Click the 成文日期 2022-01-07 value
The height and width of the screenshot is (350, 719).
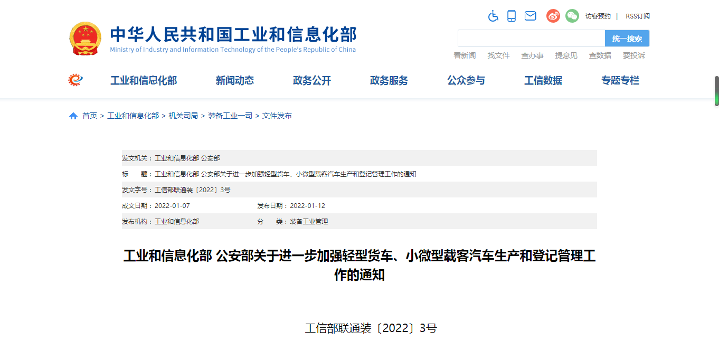172,205
